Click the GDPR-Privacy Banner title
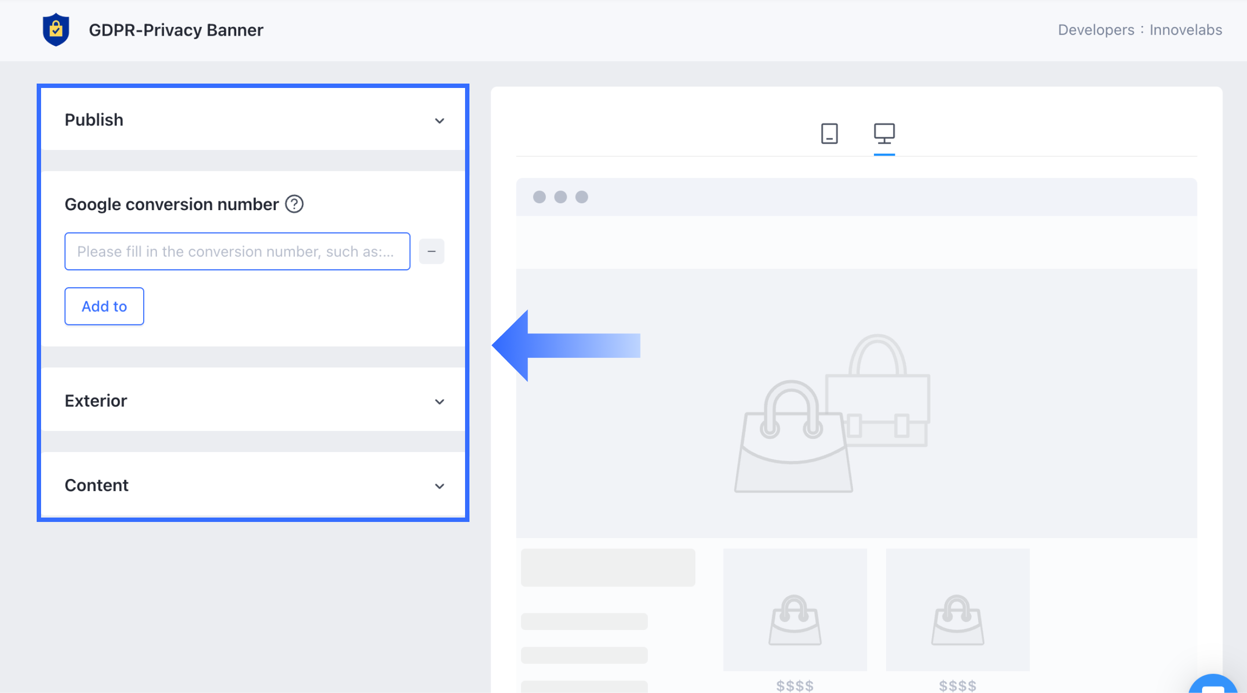The height and width of the screenshot is (693, 1247). coord(176,30)
